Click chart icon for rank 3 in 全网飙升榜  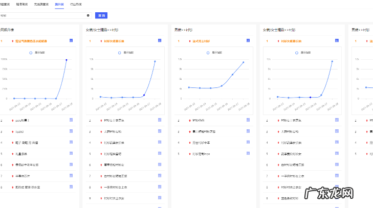click(72, 131)
